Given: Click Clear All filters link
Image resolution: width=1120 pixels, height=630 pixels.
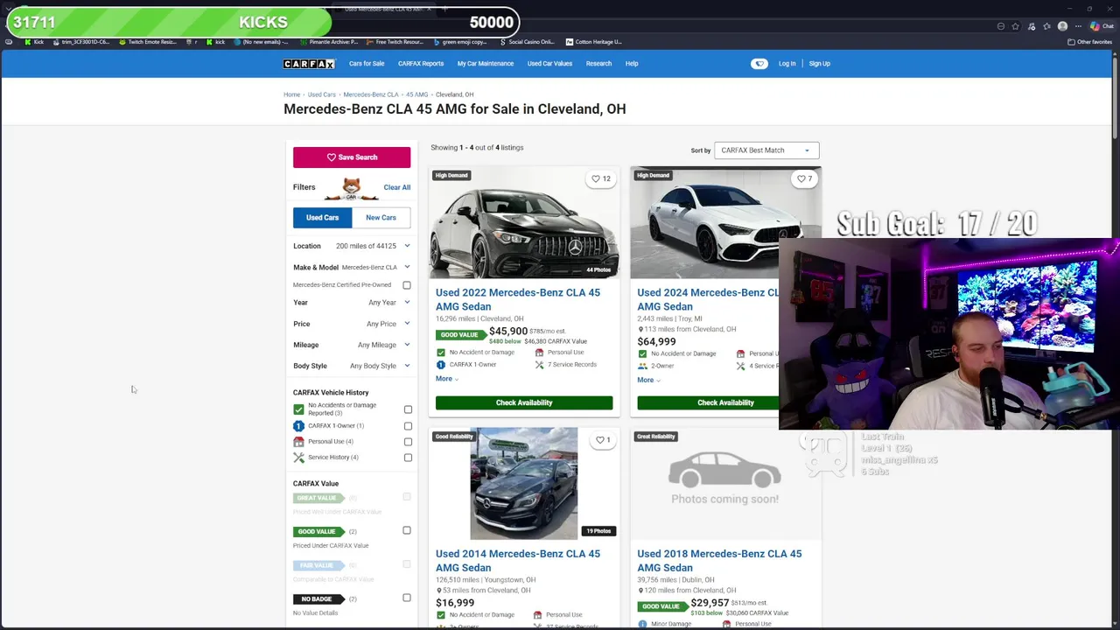Looking at the screenshot, I should tap(396, 187).
